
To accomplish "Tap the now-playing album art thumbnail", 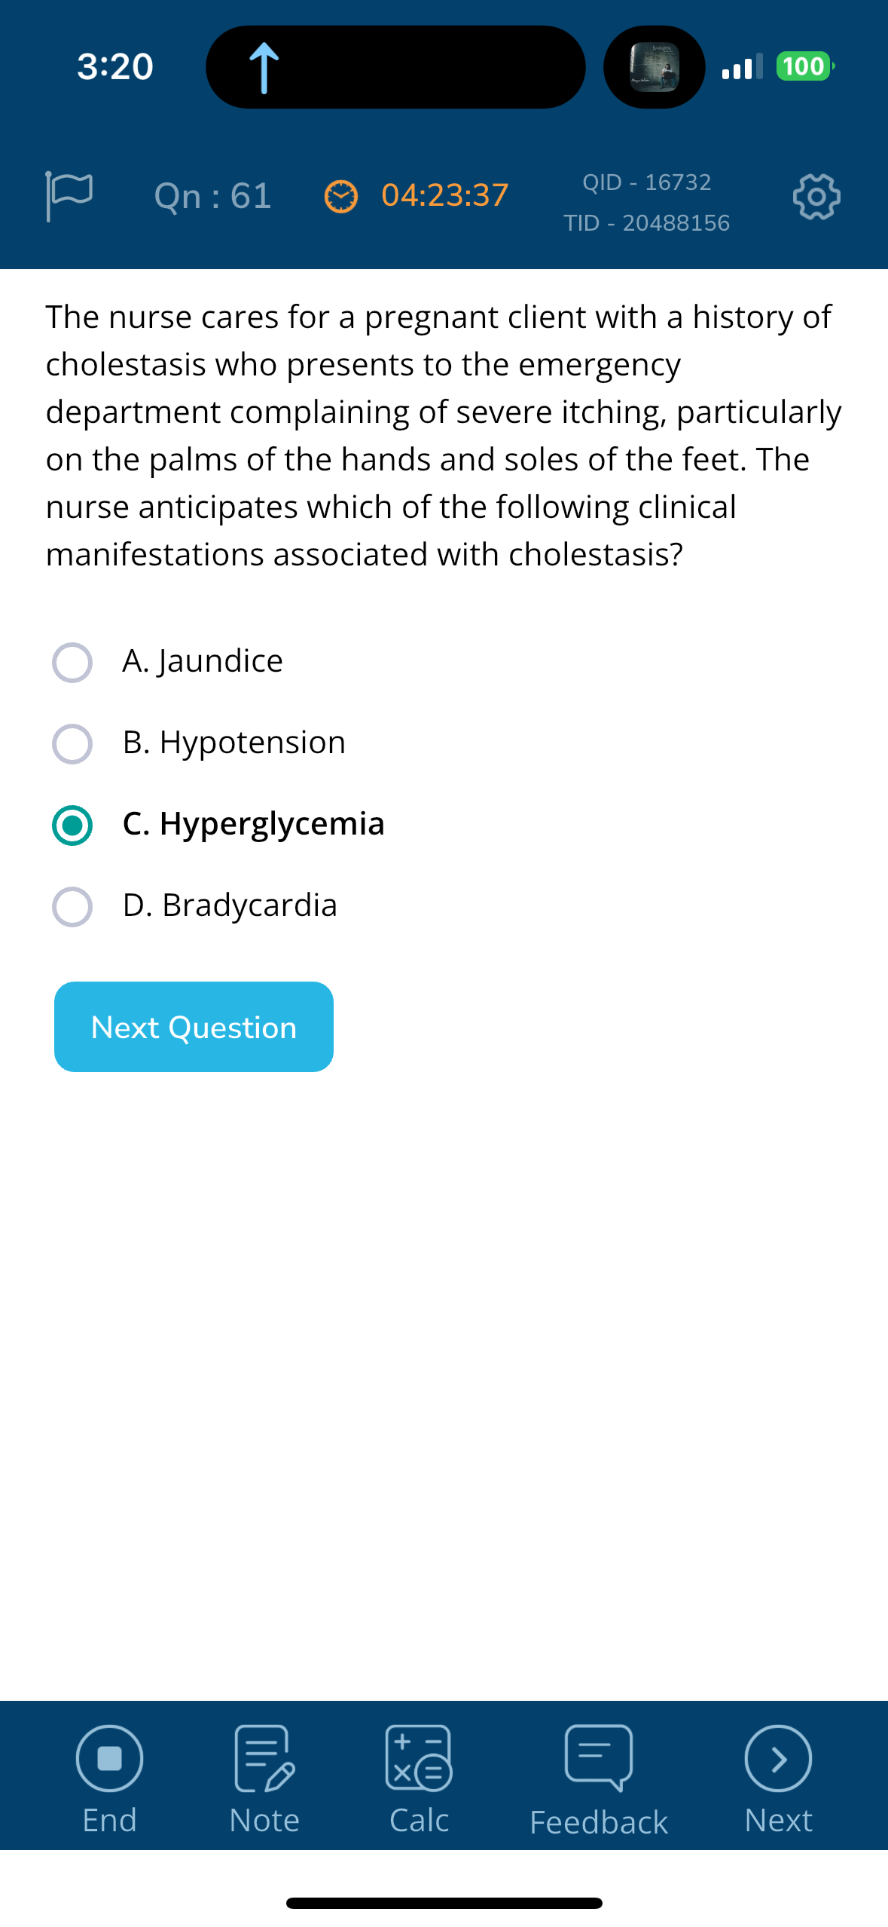I will click(x=654, y=67).
